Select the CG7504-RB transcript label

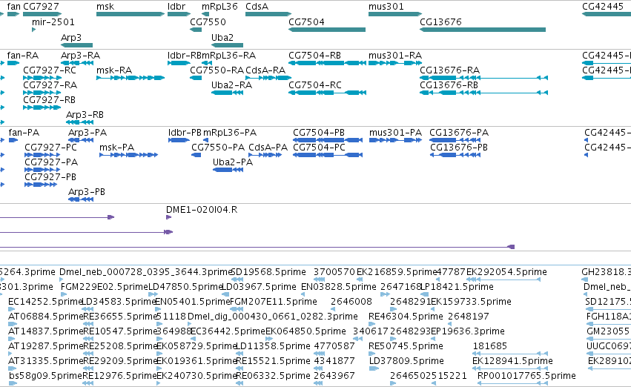pyautogui.click(x=314, y=56)
